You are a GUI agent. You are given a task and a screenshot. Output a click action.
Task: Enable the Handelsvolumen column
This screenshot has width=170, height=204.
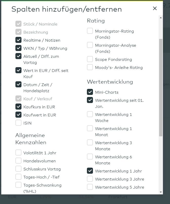(x=18, y=161)
